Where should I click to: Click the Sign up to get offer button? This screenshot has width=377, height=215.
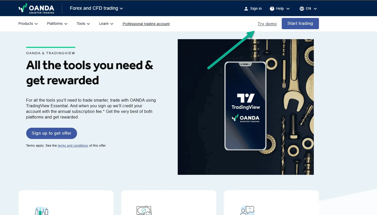(52, 133)
